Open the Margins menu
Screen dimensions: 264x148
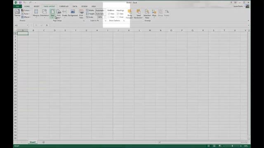(36, 13)
